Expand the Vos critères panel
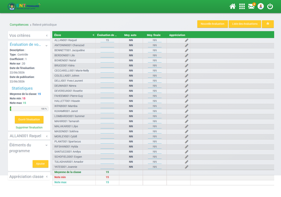Viewport: 281px width, 197px height. click(x=47, y=36)
